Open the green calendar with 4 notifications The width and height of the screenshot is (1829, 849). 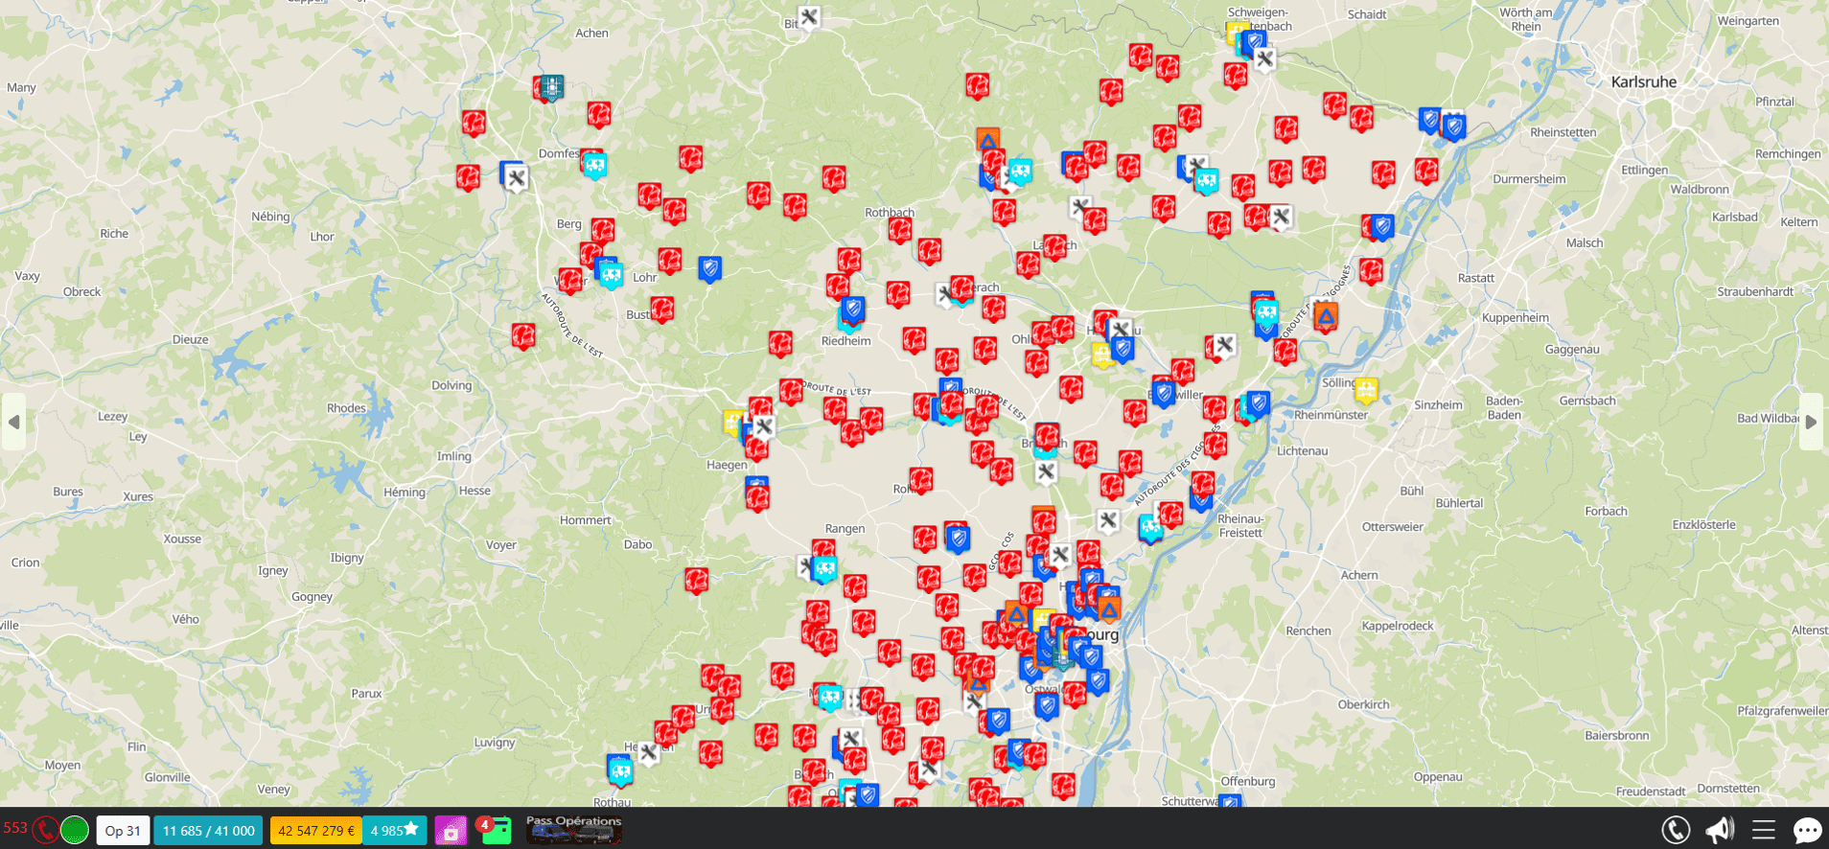tap(496, 830)
